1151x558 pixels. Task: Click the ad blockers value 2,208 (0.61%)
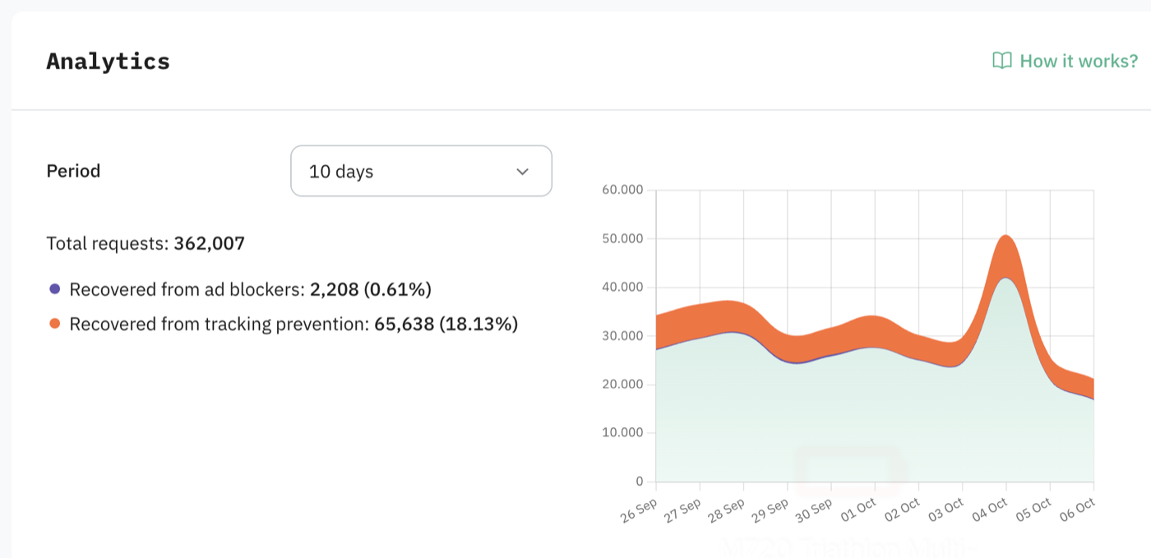pyautogui.click(x=371, y=289)
